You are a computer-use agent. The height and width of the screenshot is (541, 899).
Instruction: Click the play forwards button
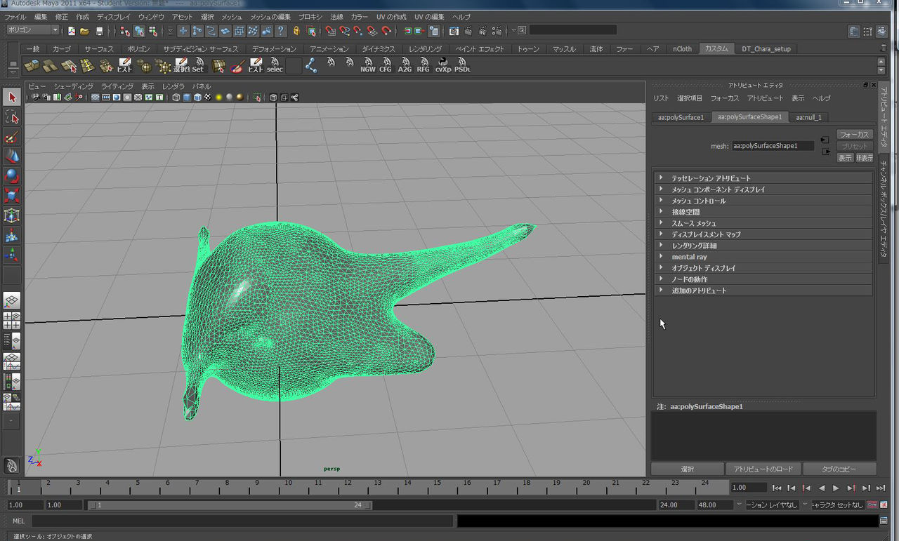[836, 488]
